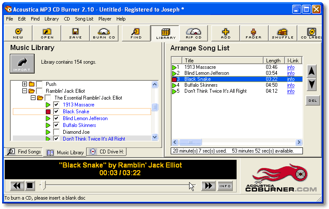Stop playback with the stop button
The image size is (329, 209).
(x=30, y=185)
